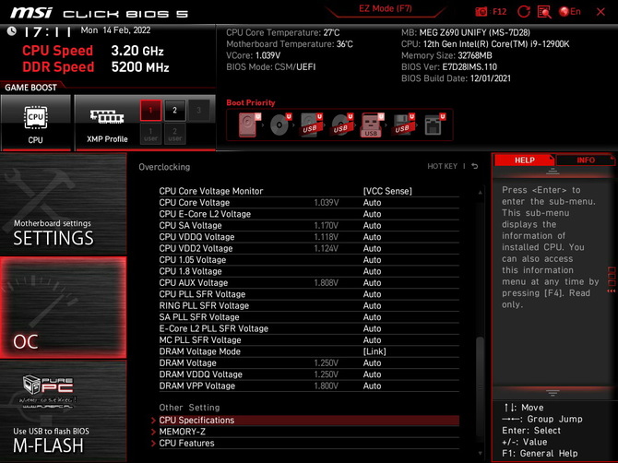Click the CPU 1.05 Voltage row
The height and width of the screenshot is (463, 618).
(x=309, y=260)
